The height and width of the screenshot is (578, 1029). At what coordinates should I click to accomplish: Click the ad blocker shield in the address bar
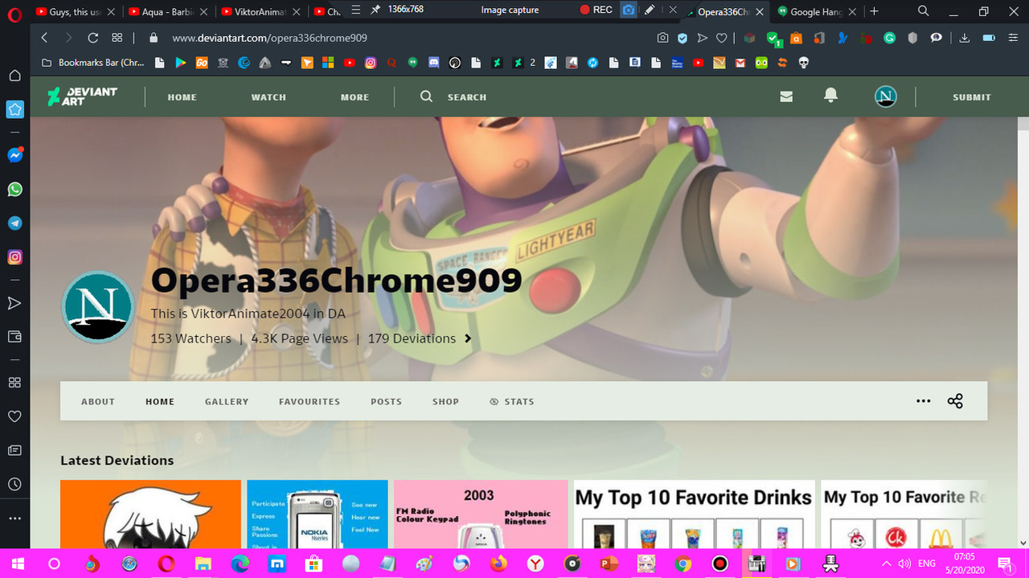[x=683, y=38]
